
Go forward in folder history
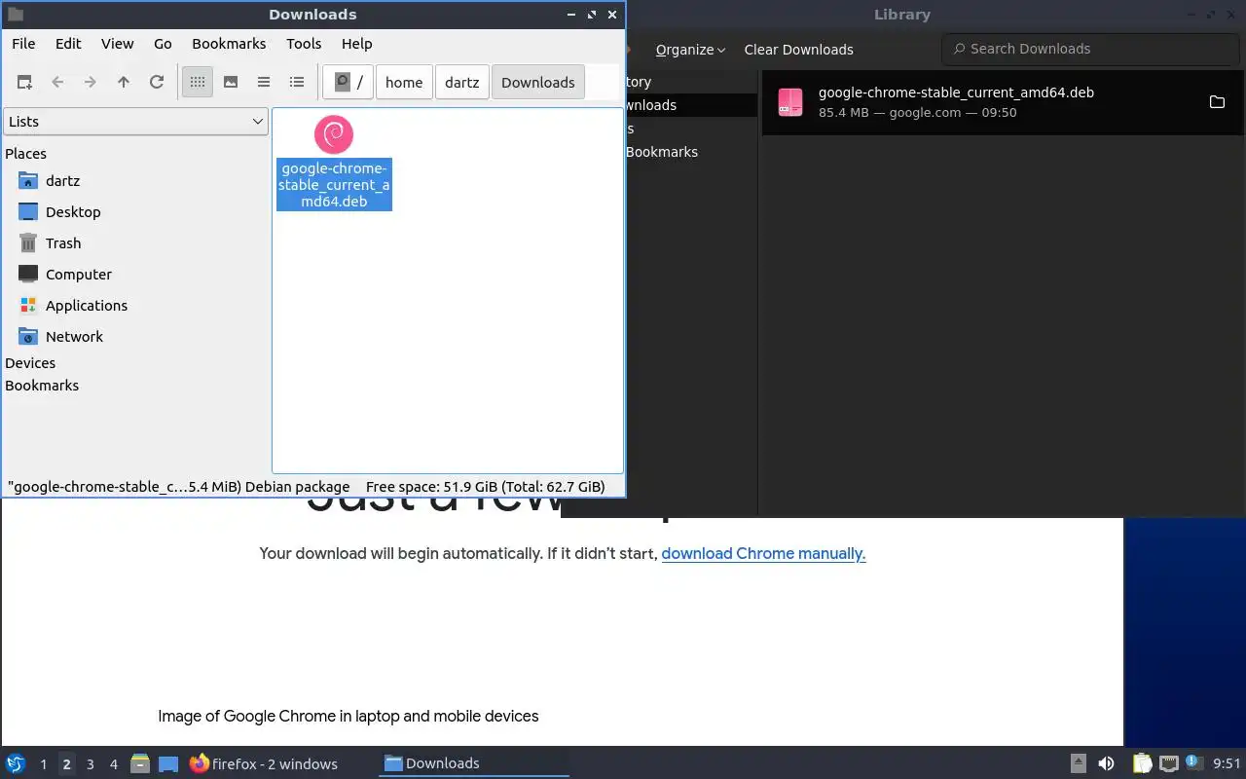pyautogui.click(x=91, y=83)
